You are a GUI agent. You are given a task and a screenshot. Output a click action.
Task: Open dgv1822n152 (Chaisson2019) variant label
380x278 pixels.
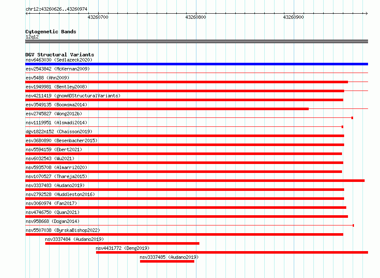point(59,132)
